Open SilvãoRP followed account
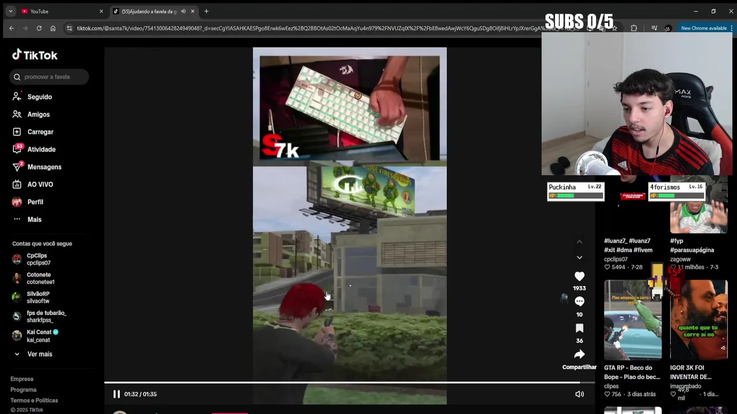The width and height of the screenshot is (737, 414). click(x=38, y=297)
